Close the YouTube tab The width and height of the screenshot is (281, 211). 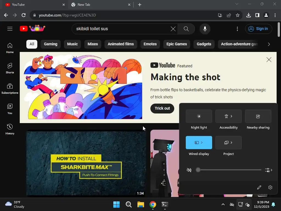pos(64,5)
